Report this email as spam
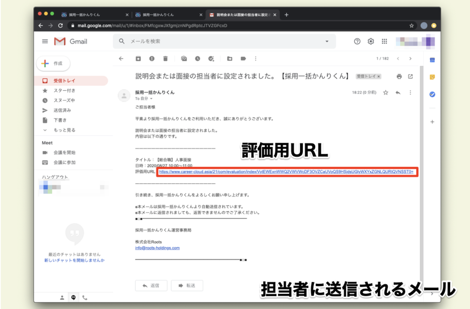 [152, 59]
